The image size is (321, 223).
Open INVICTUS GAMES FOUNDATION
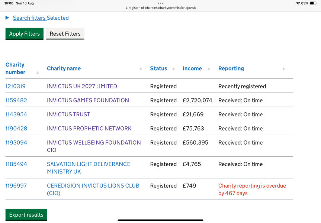[88, 100]
